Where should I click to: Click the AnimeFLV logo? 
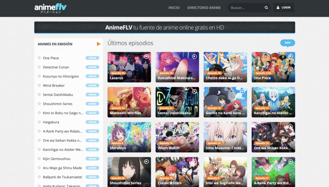click(50, 8)
